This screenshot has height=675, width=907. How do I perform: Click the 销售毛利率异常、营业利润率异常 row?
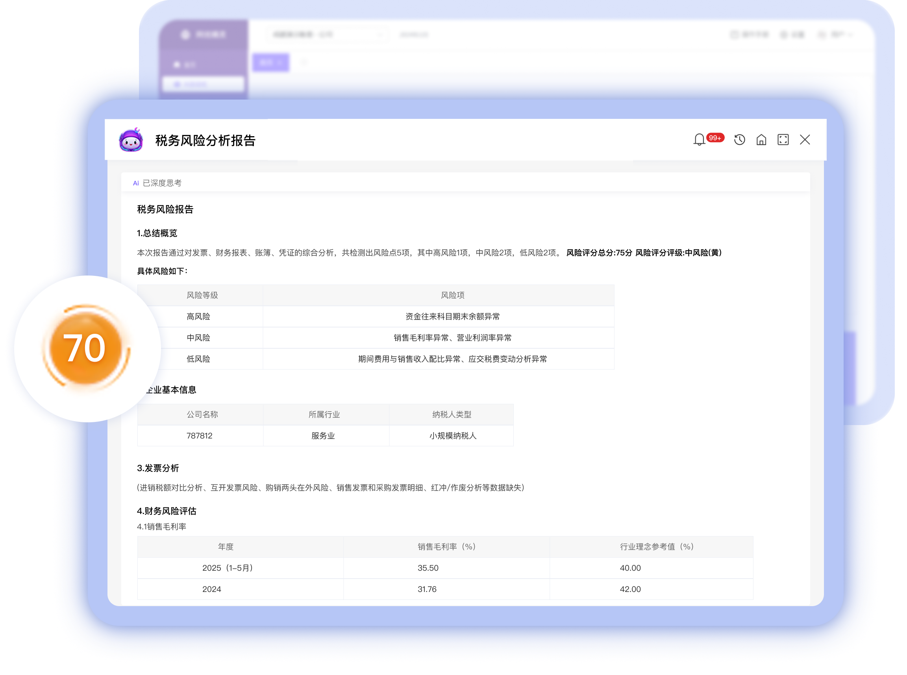452,338
